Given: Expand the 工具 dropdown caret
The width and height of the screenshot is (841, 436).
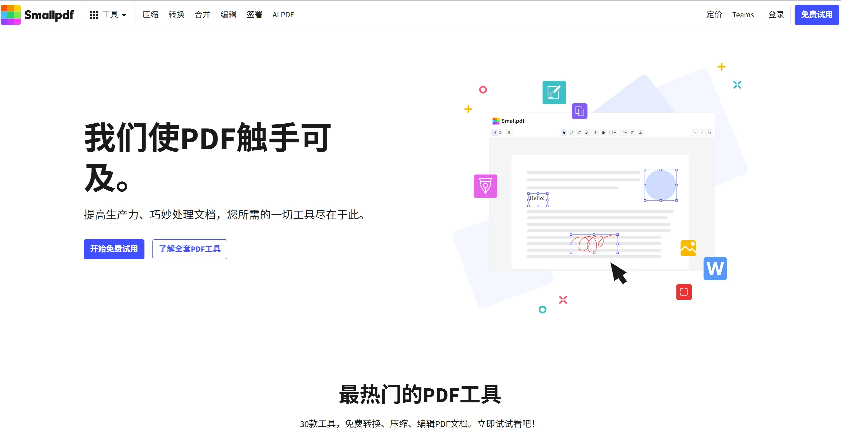Looking at the screenshot, I should 124,15.
